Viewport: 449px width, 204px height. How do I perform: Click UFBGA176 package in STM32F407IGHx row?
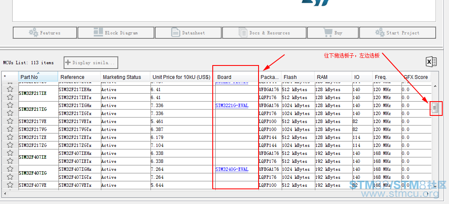coord(270,170)
